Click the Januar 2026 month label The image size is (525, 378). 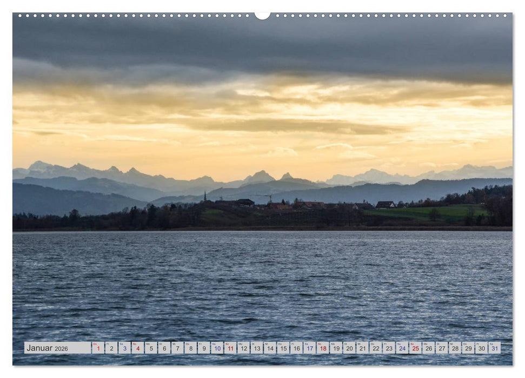[x=41, y=348]
